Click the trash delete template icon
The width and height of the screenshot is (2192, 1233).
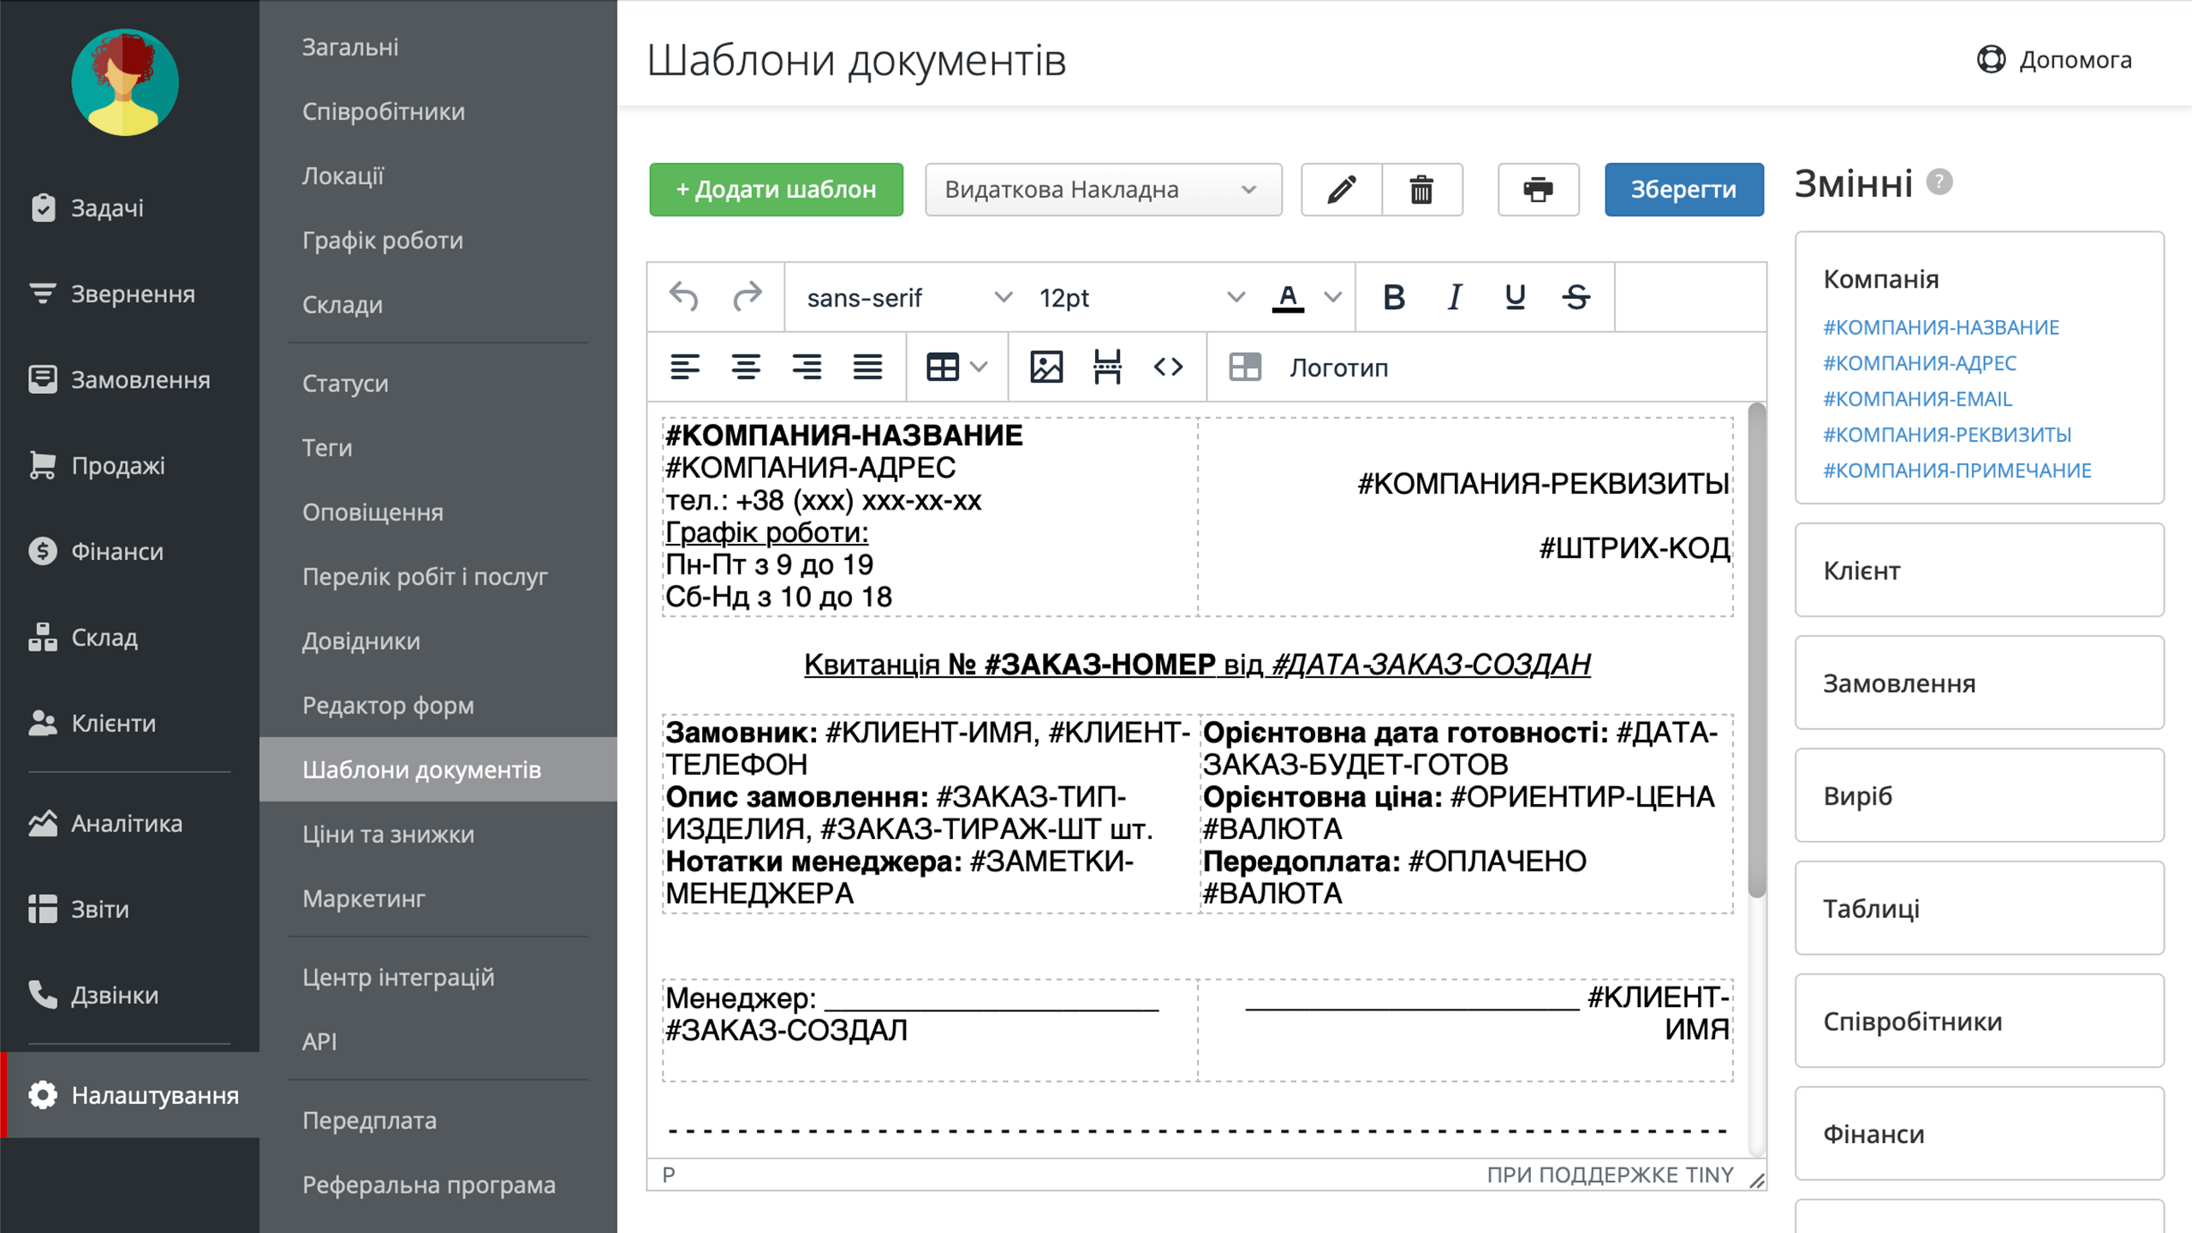pyautogui.click(x=1421, y=189)
